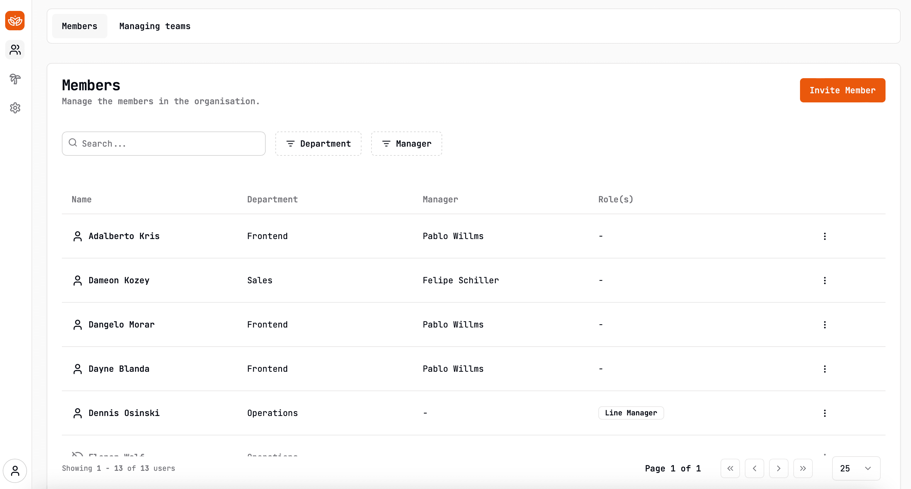Click go to first page button
This screenshot has height=489, width=911.
tap(730, 468)
